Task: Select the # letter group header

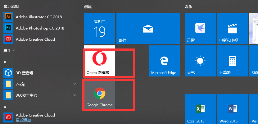Action: (x=5, y=62)
